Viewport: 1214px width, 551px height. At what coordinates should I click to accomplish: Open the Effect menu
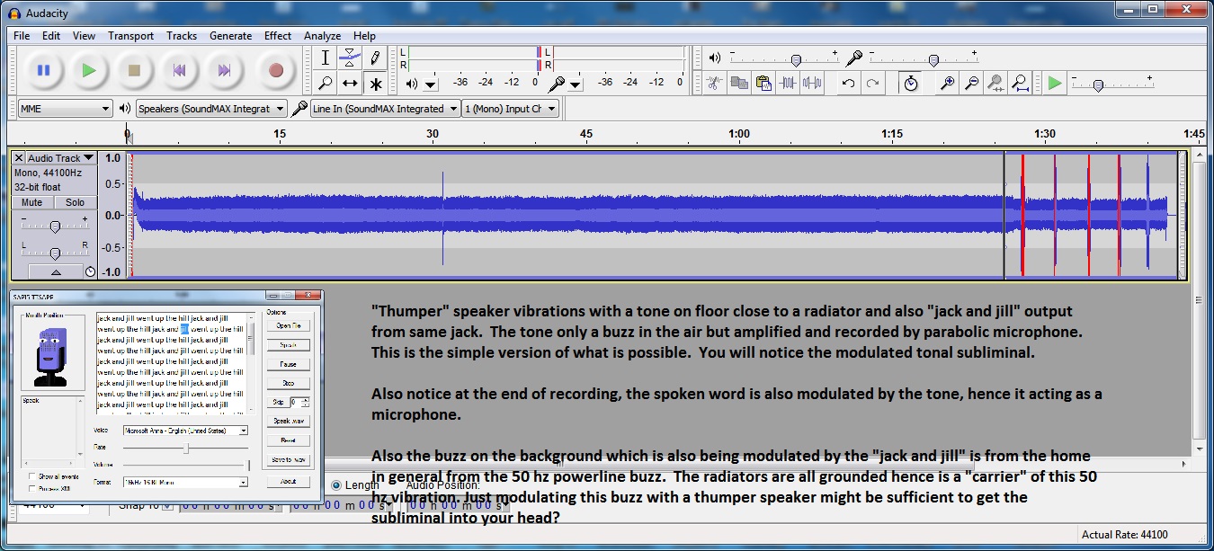point(278,36)
